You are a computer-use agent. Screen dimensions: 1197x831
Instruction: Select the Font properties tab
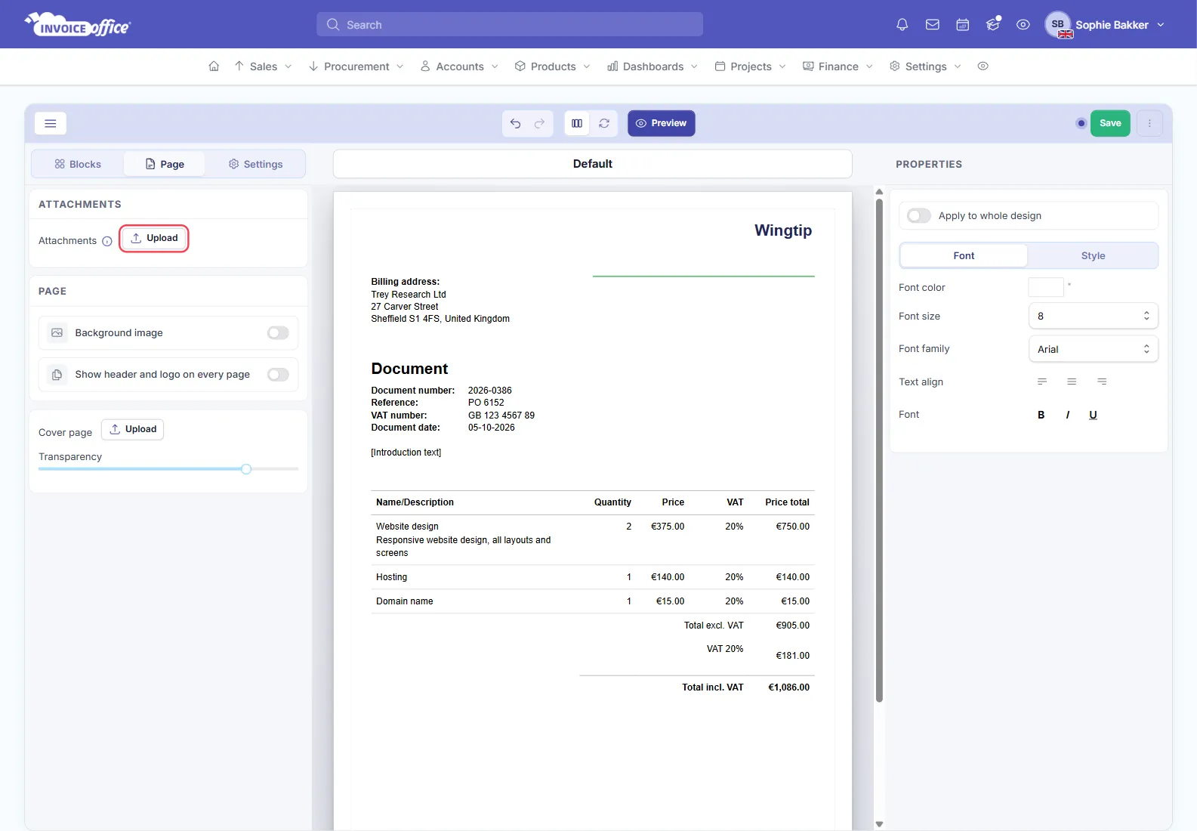[x=964, y=255]
